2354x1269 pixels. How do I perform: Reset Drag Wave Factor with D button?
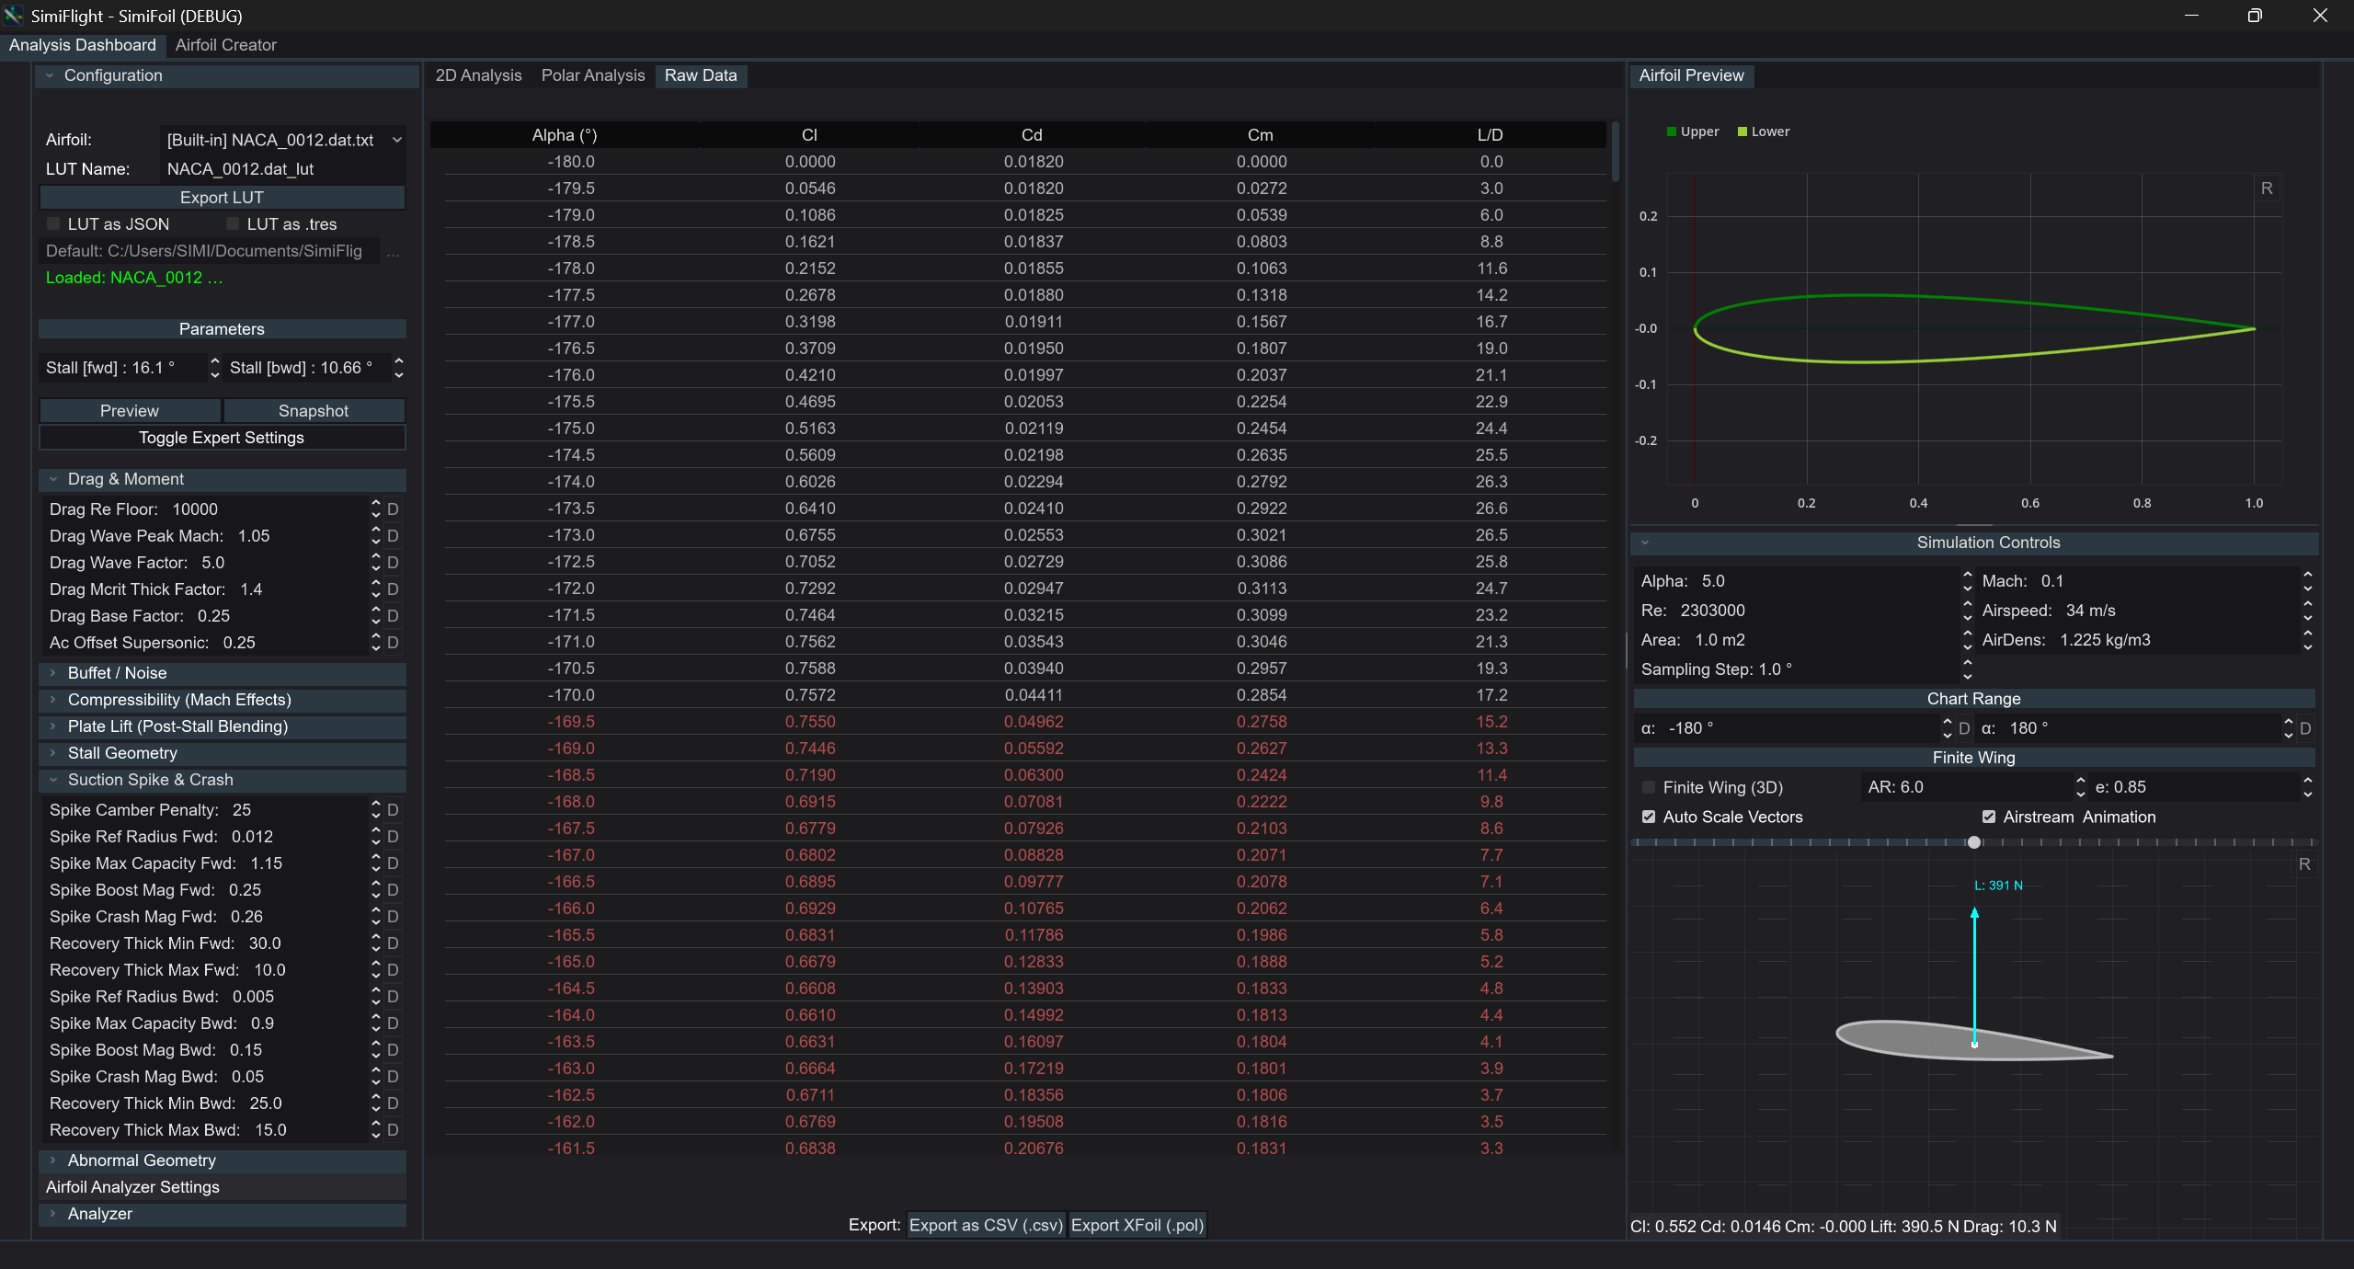click(393, 563)
